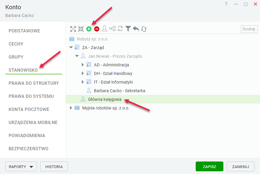Select Barbara Cacko - Sekretarka row
Image resolution: width=260 pixels, height=174 pixels.
click(x=163, y=91)
